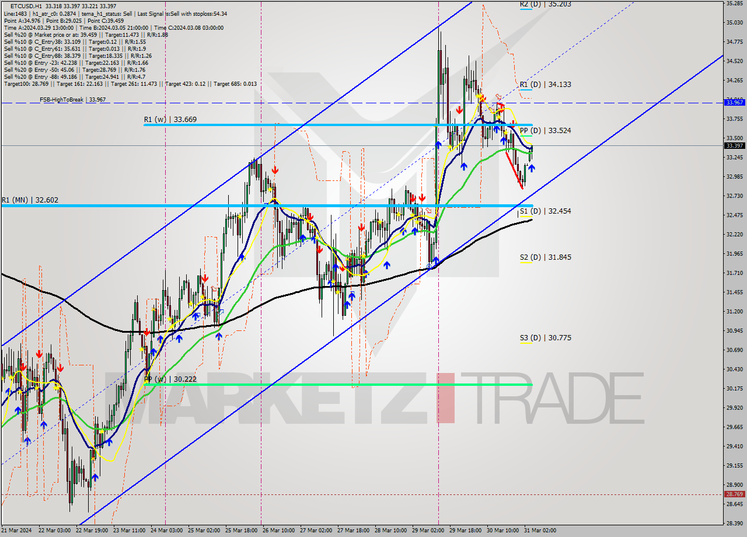Click the S1 (D) | 32.454 support label
The height and width of the screenshot is (537, 747).
coord(545,211)
